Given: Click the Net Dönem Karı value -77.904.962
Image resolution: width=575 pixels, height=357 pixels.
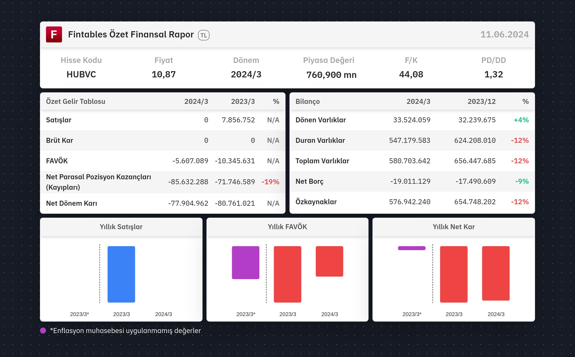Looking at the screenshot, I should [188, 203].
